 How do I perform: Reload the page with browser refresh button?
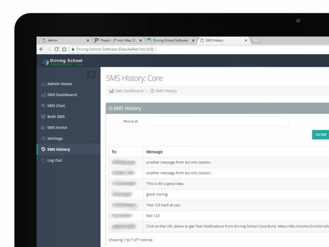click(x=56, y=49)
